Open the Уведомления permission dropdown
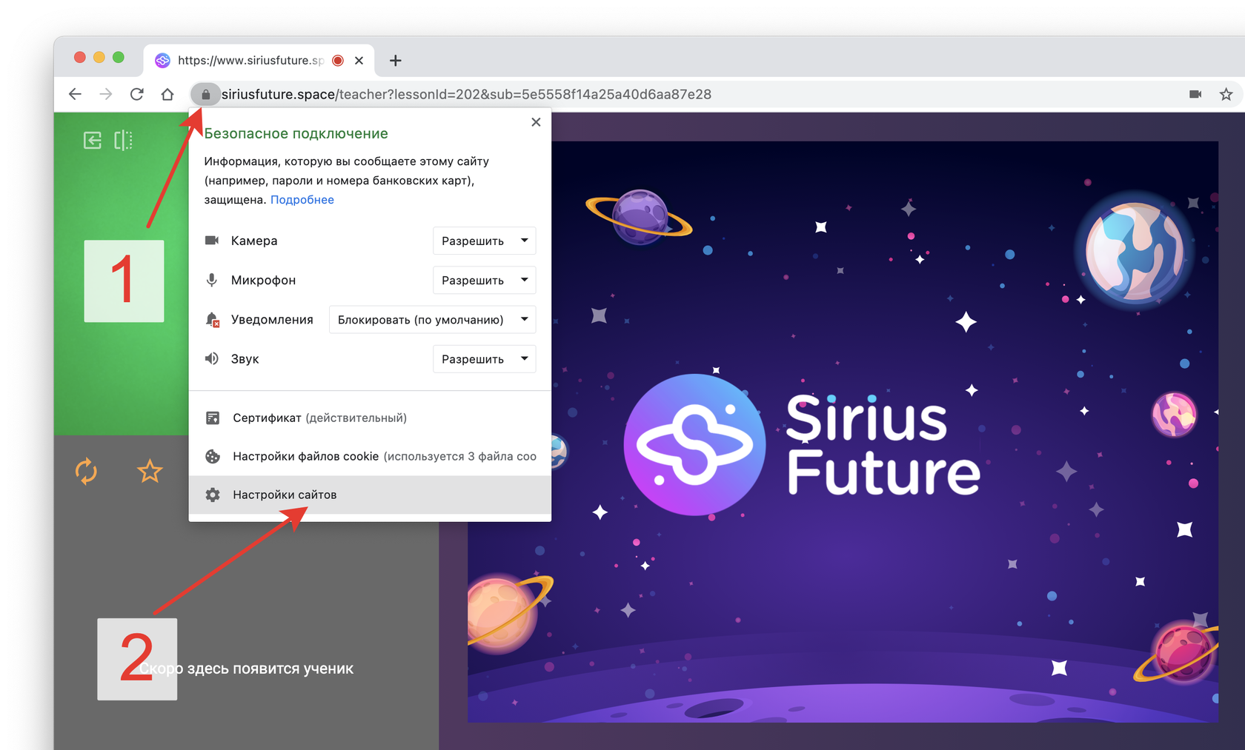This screenshot has width=1245, height=750. coord(432,319)
